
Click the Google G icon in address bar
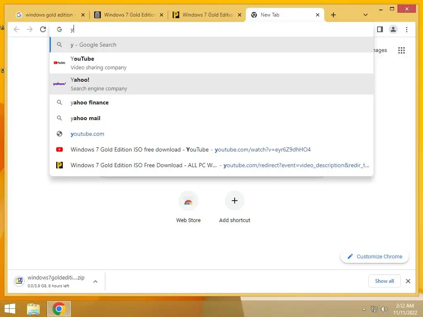pos(59,29)
